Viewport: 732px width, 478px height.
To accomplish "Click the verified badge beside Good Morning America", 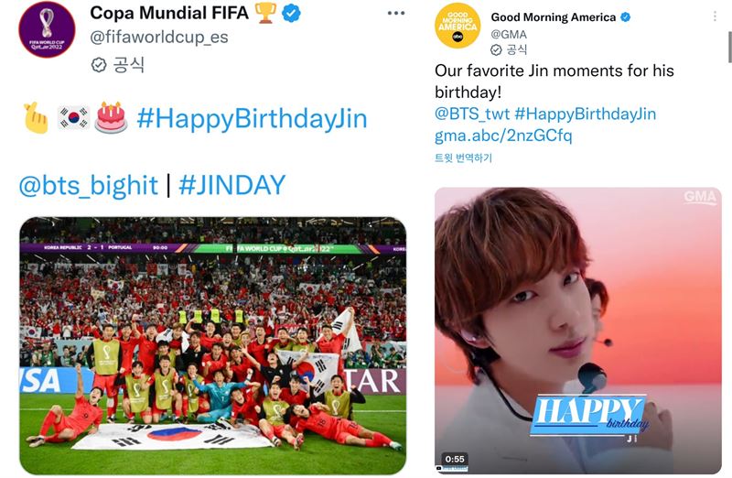I will (625, 17).
